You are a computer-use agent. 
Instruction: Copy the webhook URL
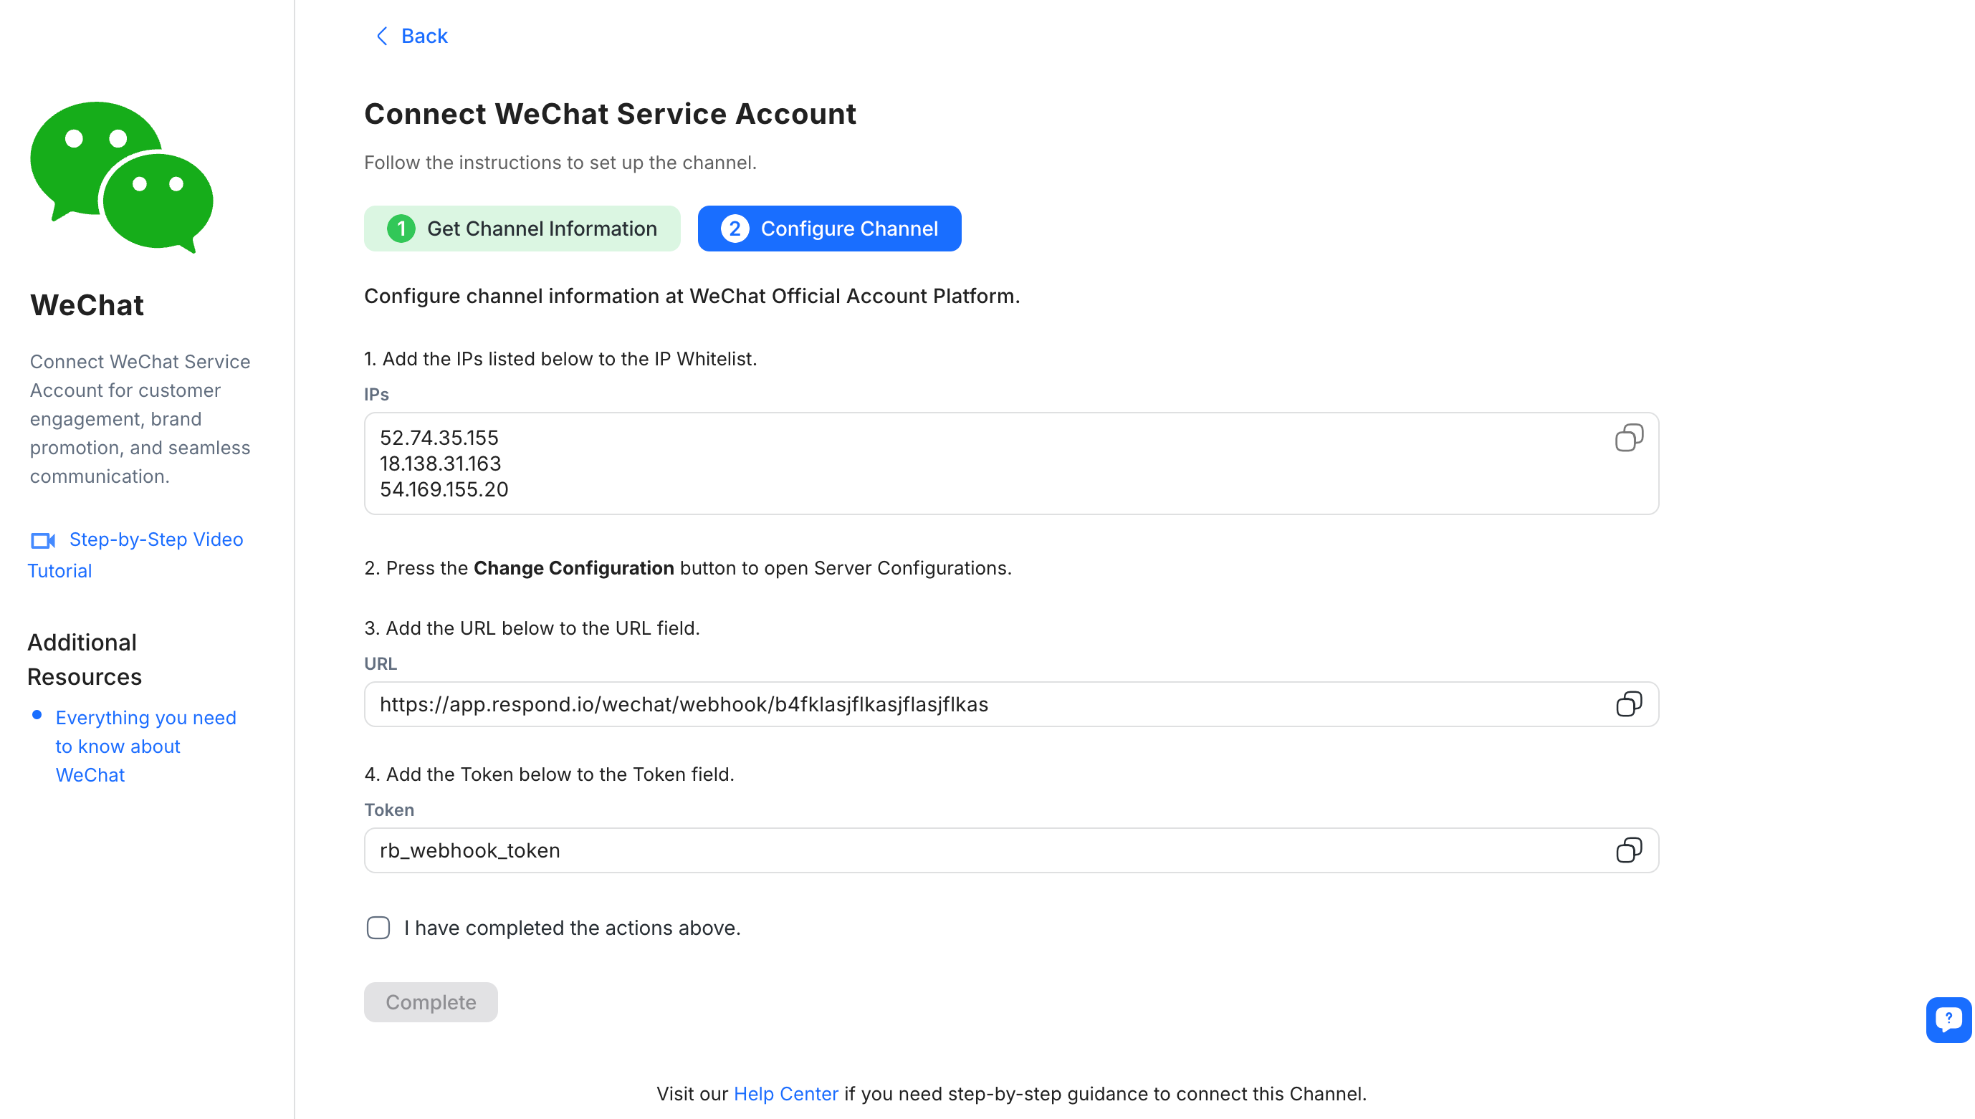(x=1628, y=704)
